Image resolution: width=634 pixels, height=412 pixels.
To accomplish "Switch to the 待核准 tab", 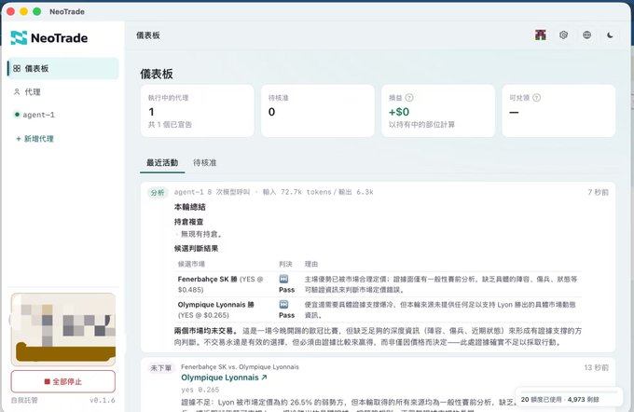I will tap(204, 162).
